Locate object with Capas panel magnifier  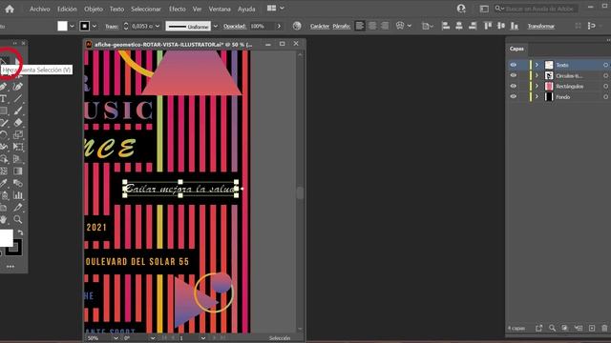[x=552, y=328]
